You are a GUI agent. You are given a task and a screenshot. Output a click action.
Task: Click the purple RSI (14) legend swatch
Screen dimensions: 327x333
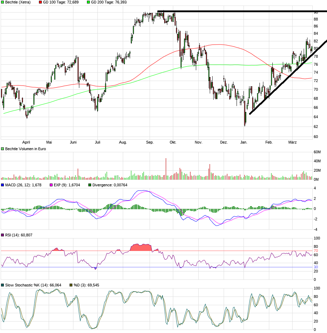[x=2, y=235]
